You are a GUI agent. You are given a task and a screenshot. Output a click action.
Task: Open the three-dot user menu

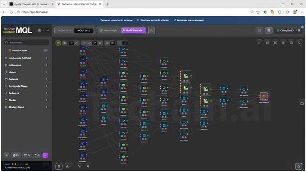46,166
